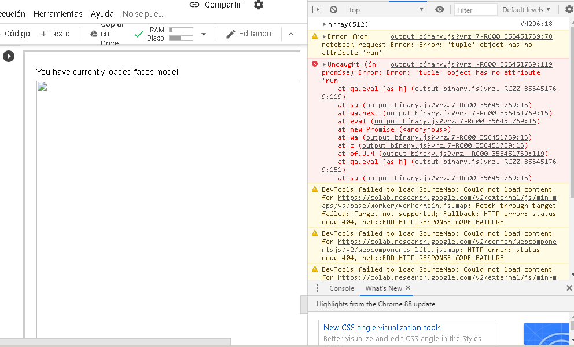Click the first yellow warning icon
Image resolution: width=574 pixels, height=347 pixels.
315,36
